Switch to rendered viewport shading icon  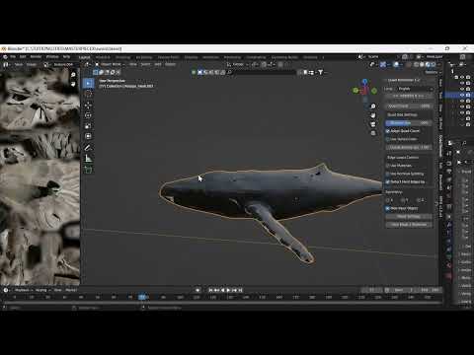(434, 65)
